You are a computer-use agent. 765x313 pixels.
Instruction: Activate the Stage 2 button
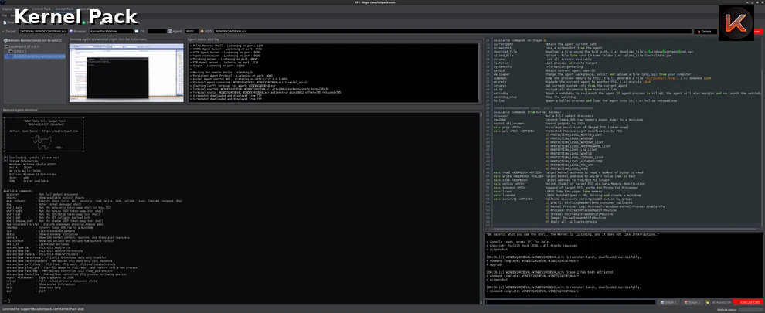coord(692,303)
